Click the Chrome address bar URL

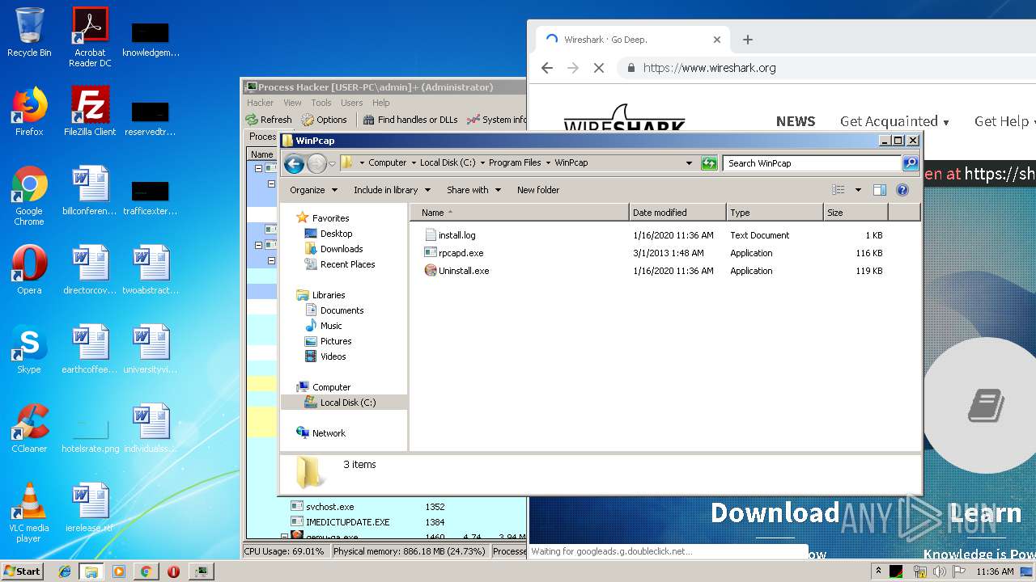[x=710, y=68]
